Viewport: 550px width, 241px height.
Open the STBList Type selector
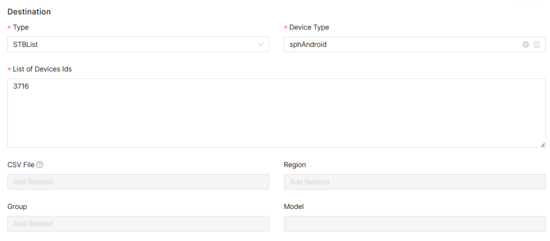(132, 45)
